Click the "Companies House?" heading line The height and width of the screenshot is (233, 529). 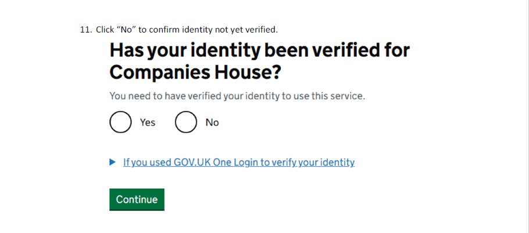[x=195, y=72]
